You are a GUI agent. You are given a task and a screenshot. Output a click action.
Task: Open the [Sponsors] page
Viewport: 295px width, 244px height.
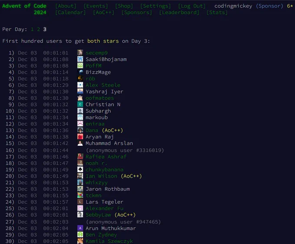click(x=137, y=13)
